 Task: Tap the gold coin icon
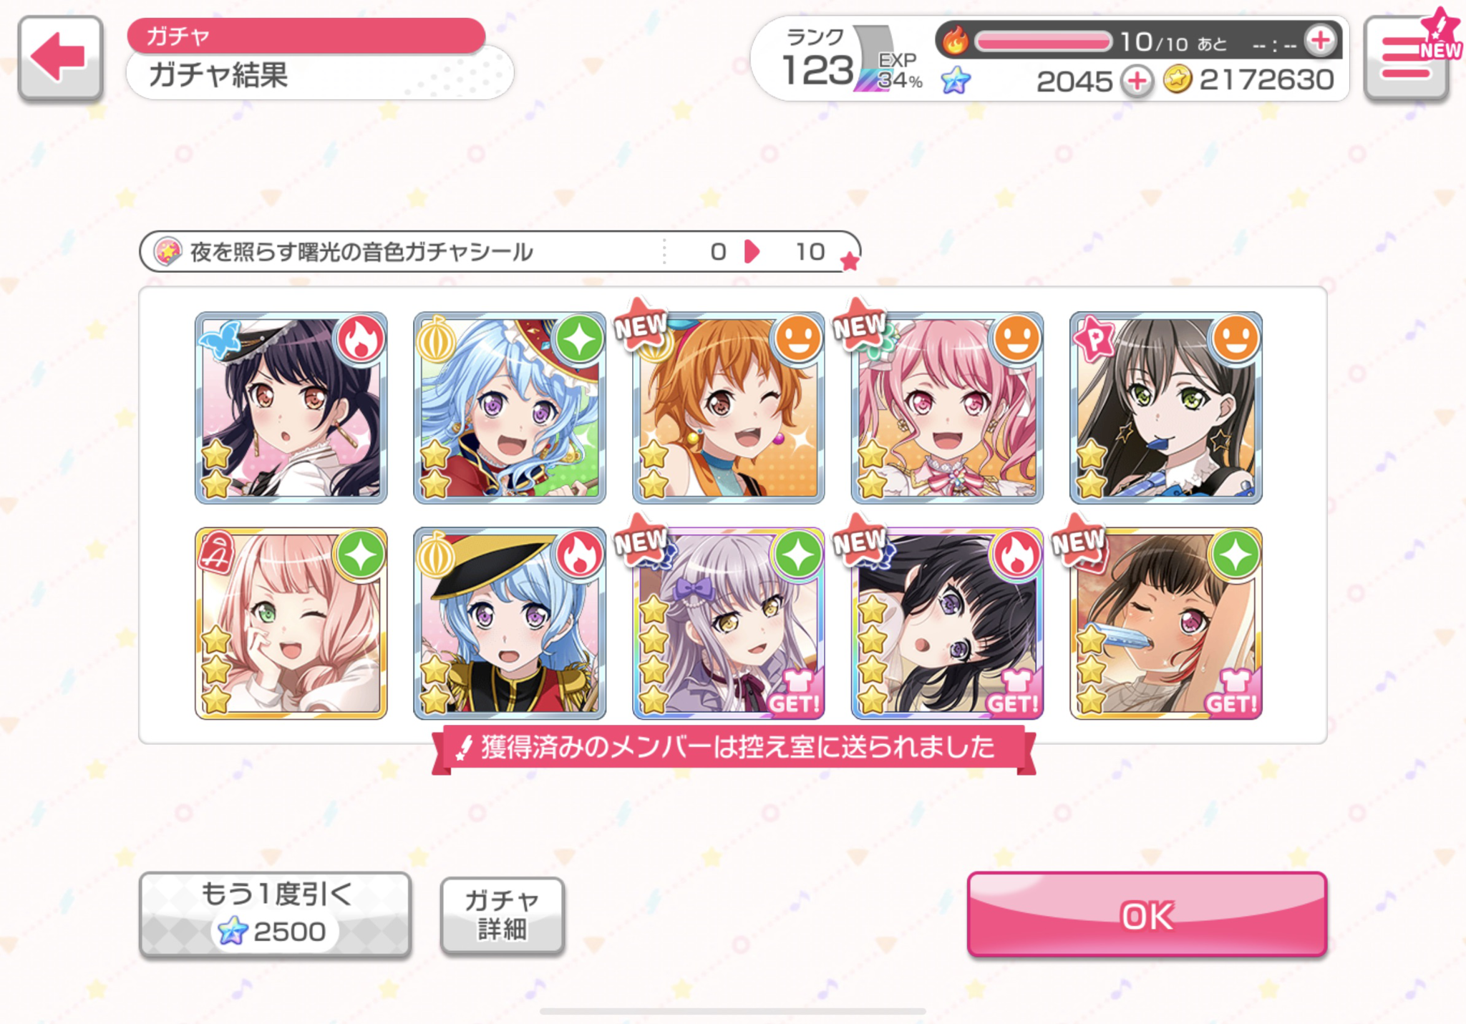coord(1177,80)
